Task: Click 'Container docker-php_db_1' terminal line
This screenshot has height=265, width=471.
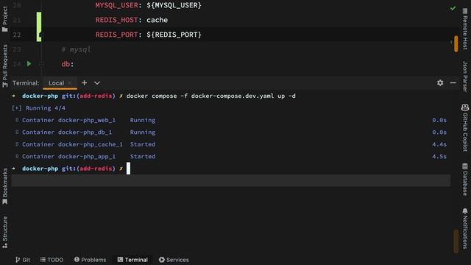Action: (67, 132)
